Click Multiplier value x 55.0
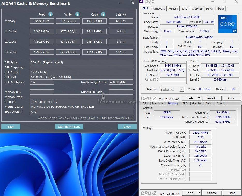Screen dimensions: 242x196 (173, 70)
